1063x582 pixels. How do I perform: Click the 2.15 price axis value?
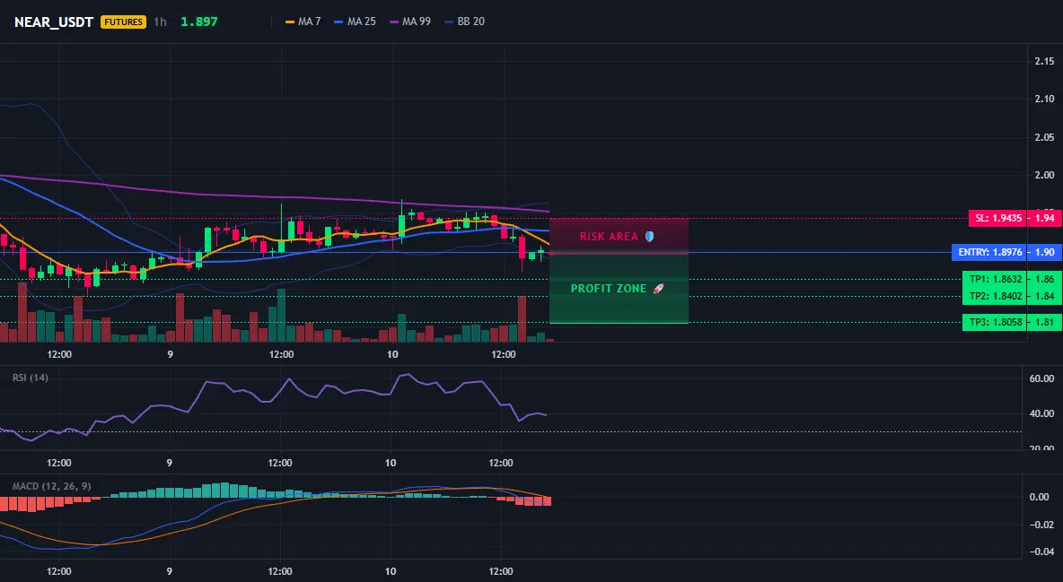(x=1044, y=61)
